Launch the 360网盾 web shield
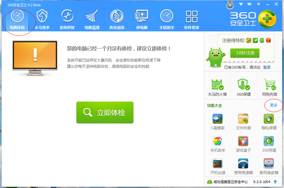Viewport: 284px width, 188px height. [x=269, y=144]
